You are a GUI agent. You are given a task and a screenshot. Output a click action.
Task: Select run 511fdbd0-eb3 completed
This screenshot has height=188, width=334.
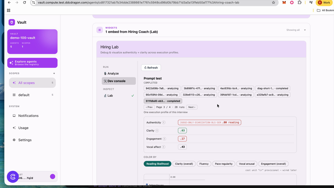[163, 101]
